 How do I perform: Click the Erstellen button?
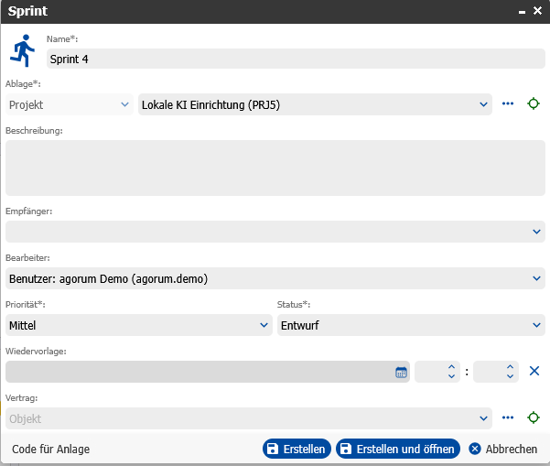297,449
